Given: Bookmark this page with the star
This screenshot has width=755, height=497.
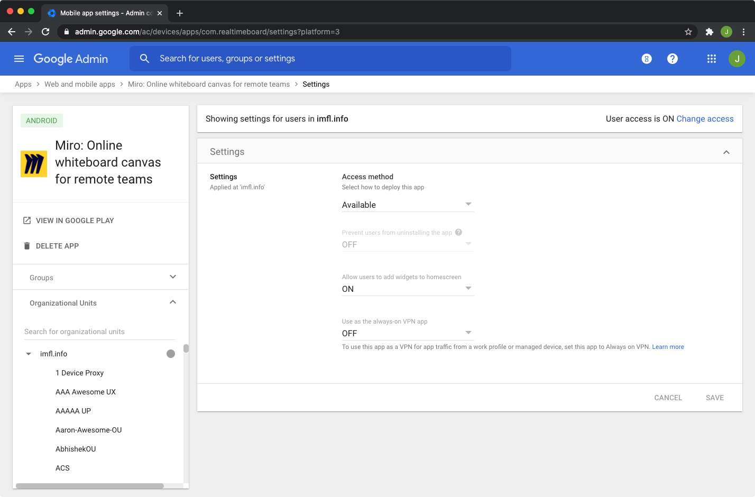Looking at the screenshot, I should tap(688, 32).
